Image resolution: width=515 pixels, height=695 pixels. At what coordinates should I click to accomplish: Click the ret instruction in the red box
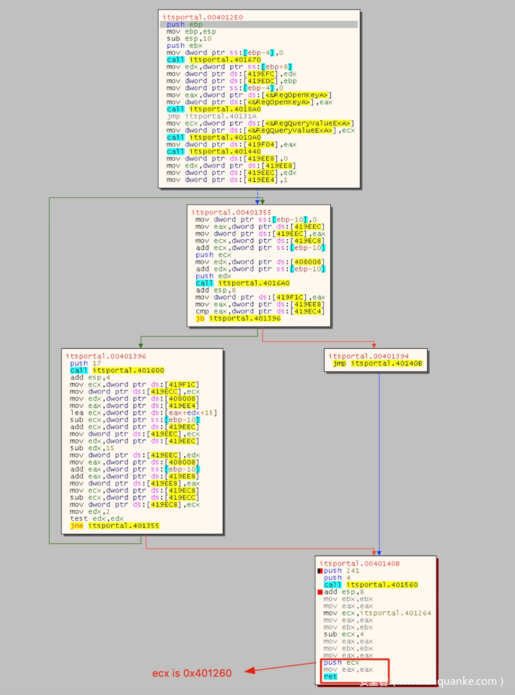[x=330, y=677]
